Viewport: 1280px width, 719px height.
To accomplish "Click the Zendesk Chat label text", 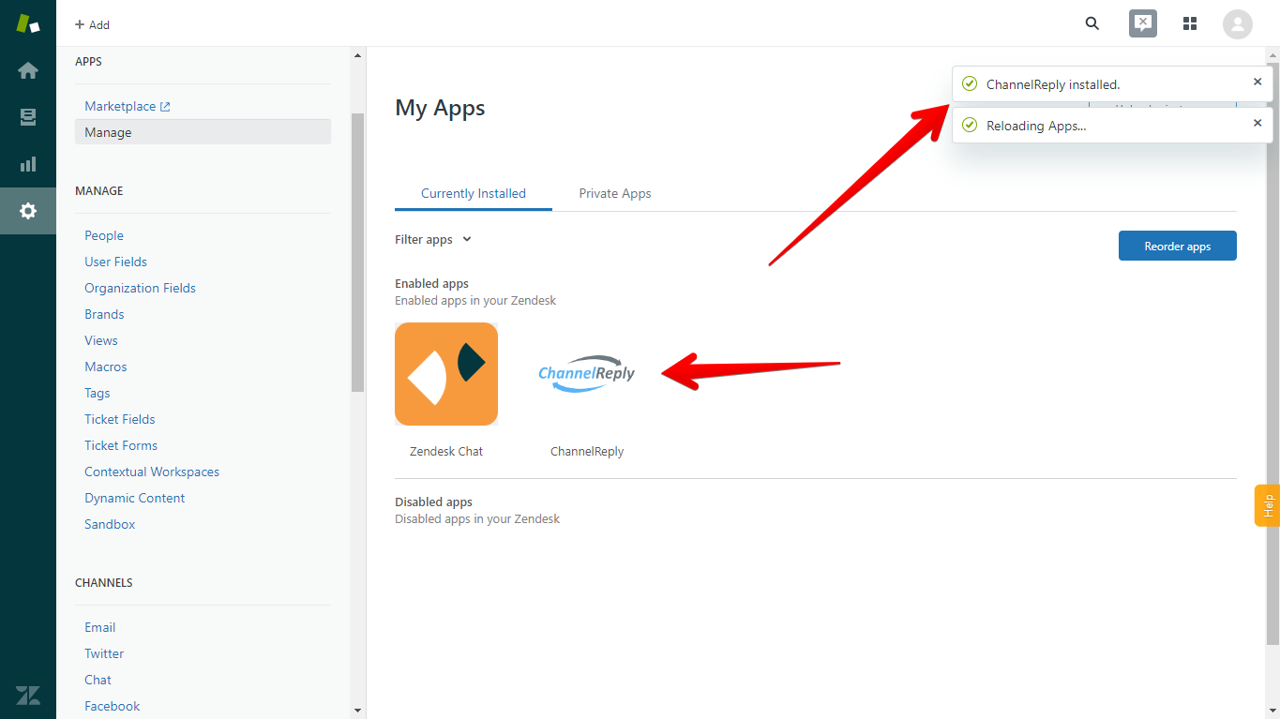I will (446, 451).
